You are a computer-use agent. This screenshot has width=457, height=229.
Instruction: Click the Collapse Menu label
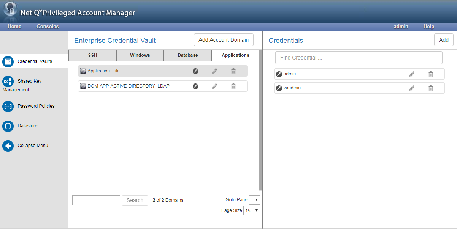[33, 146]
